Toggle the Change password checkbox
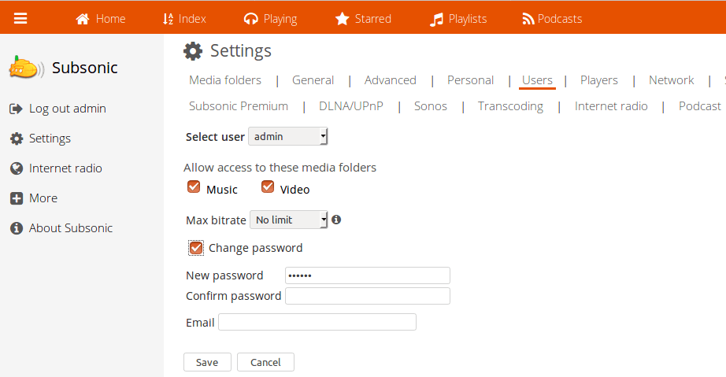This screenshot has width=726, height=377. click(x=196, y=248)
